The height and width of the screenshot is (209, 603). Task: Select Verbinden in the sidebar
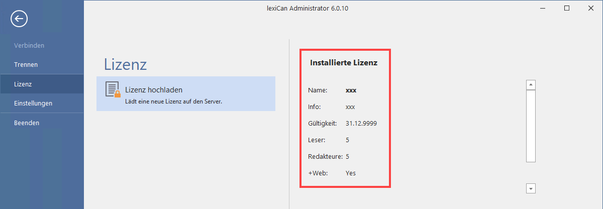[29, 46]
